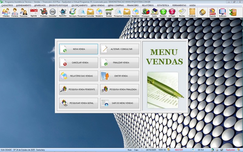Viewport: 243px width, 152px height.
Task: Click Relatório printer icon left of Vendas cart
Action: (99, 12)
